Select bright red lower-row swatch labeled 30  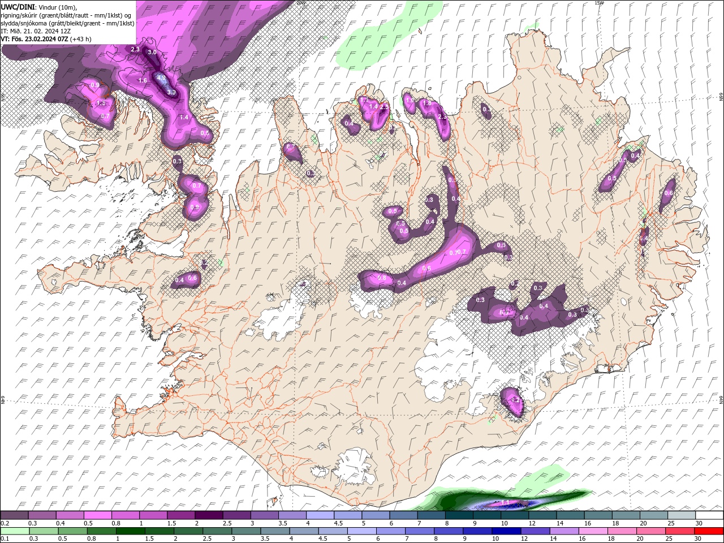709,531
